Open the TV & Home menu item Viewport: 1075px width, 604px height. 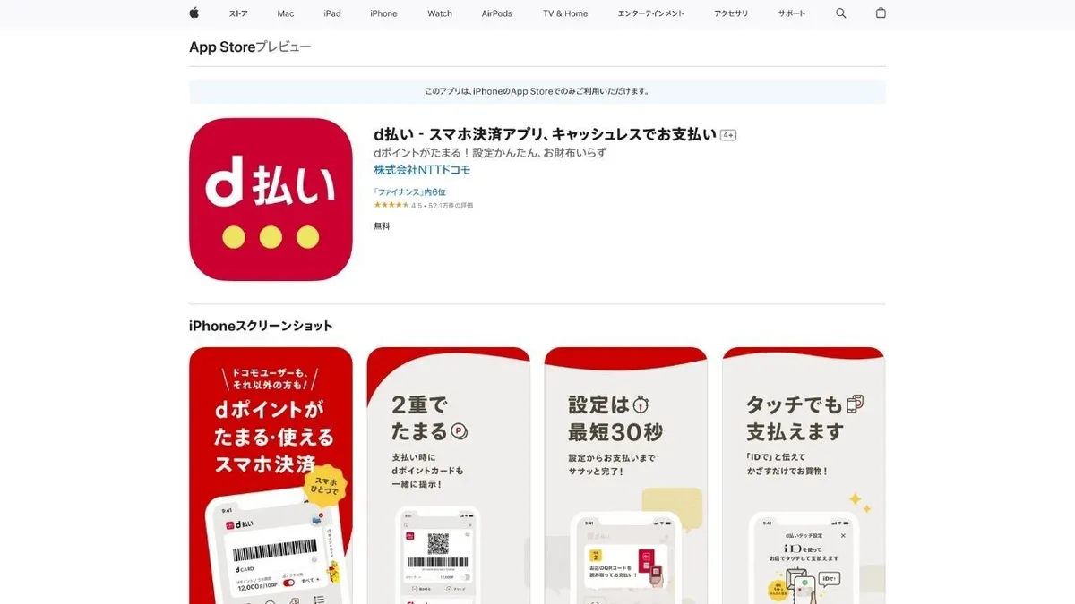click(565, 13)
